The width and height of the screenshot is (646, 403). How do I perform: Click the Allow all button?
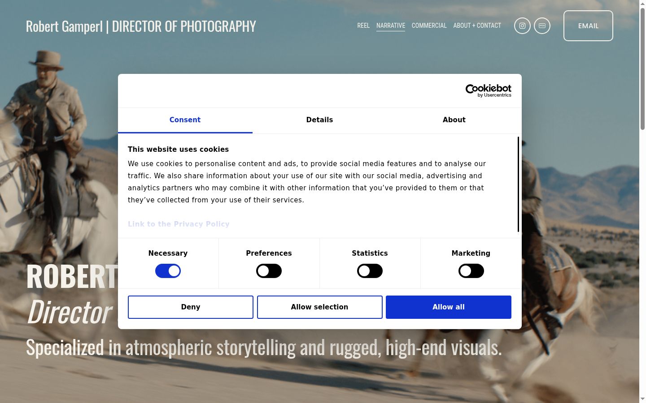pos(449,307)
